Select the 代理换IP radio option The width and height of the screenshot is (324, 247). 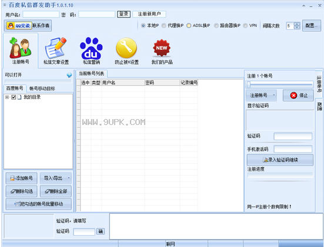pyautogui.click(x=163, y=26)
